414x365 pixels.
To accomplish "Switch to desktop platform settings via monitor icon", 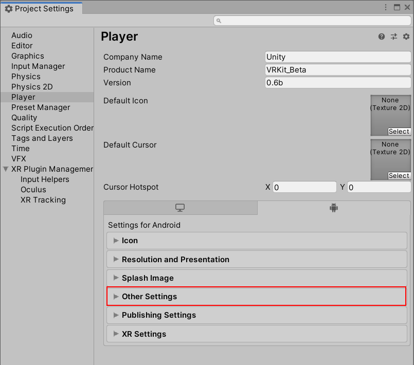I will (x=180, y=207).
